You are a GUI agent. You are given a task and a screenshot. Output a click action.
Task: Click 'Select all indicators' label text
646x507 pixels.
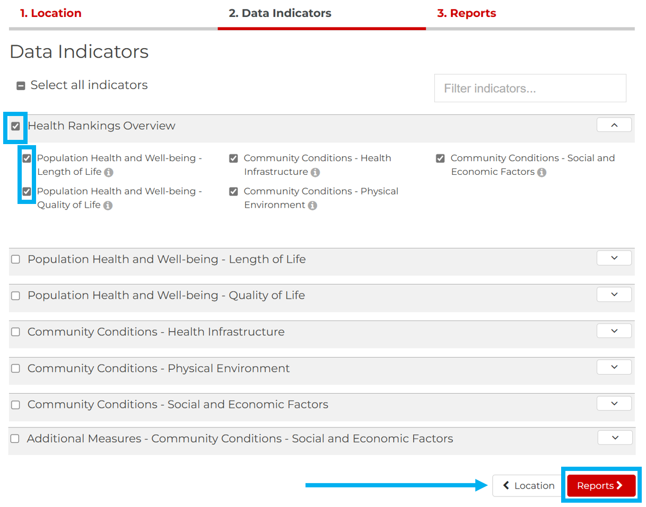[x=89, y=85]
